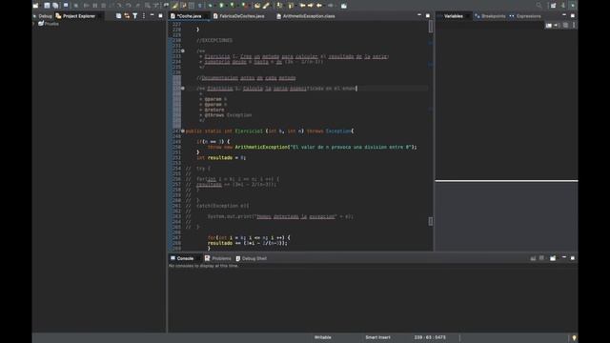The height and width of the screenshot is (343, 610).
Task: Click the yellow Forward navigation arrow
Action: tap(311, 6)
